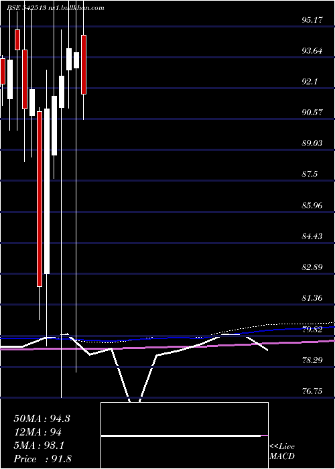This screenshot has width=335, height=469.
Task: Click the last red candlestick near 93.64
Action: click(x=84, y=64)
